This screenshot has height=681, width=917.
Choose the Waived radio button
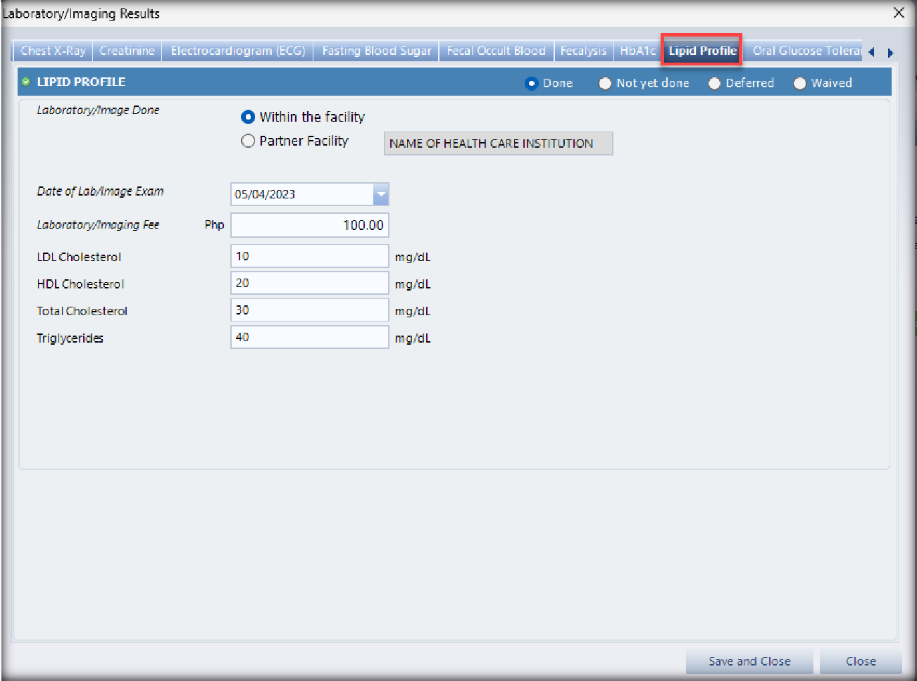(x=799, y=84)
